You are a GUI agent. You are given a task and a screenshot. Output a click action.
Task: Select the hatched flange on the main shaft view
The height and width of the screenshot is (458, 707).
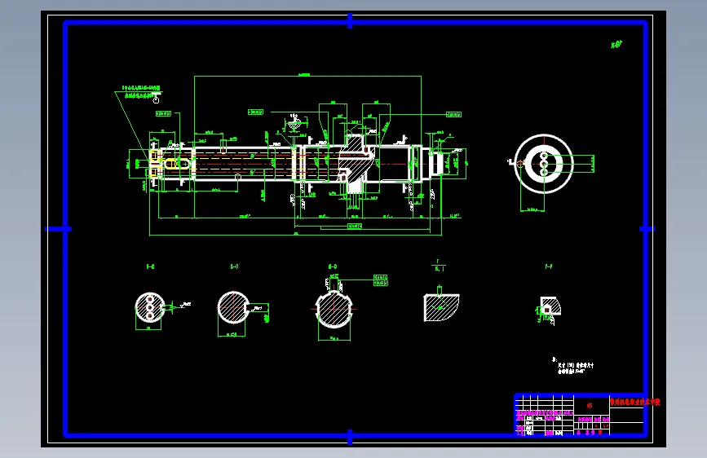[x=356, y=162]
